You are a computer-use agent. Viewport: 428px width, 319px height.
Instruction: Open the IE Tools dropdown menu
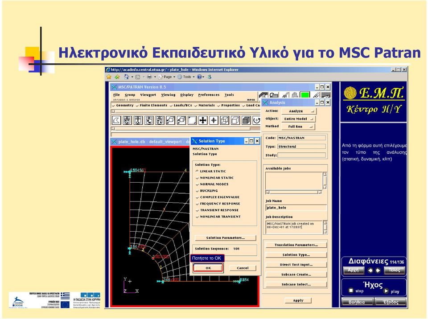pyautogui.click(x=186, y=77)
